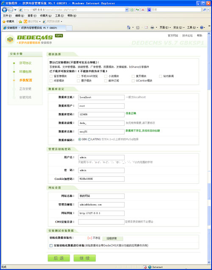The width and height of the screenshot is (212, 270).
Task: Click the Cookie加密码 input field
Action: tap(101, 179)
